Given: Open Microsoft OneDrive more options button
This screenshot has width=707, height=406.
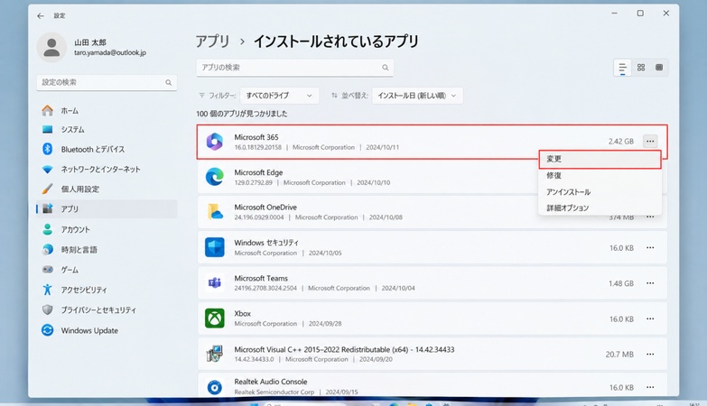Looking at the screenshot, I should [650, 217].
